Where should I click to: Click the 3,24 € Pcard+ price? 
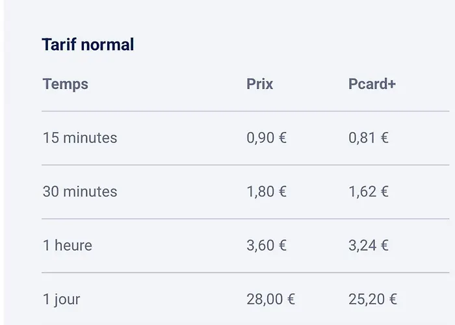(369, 246)
